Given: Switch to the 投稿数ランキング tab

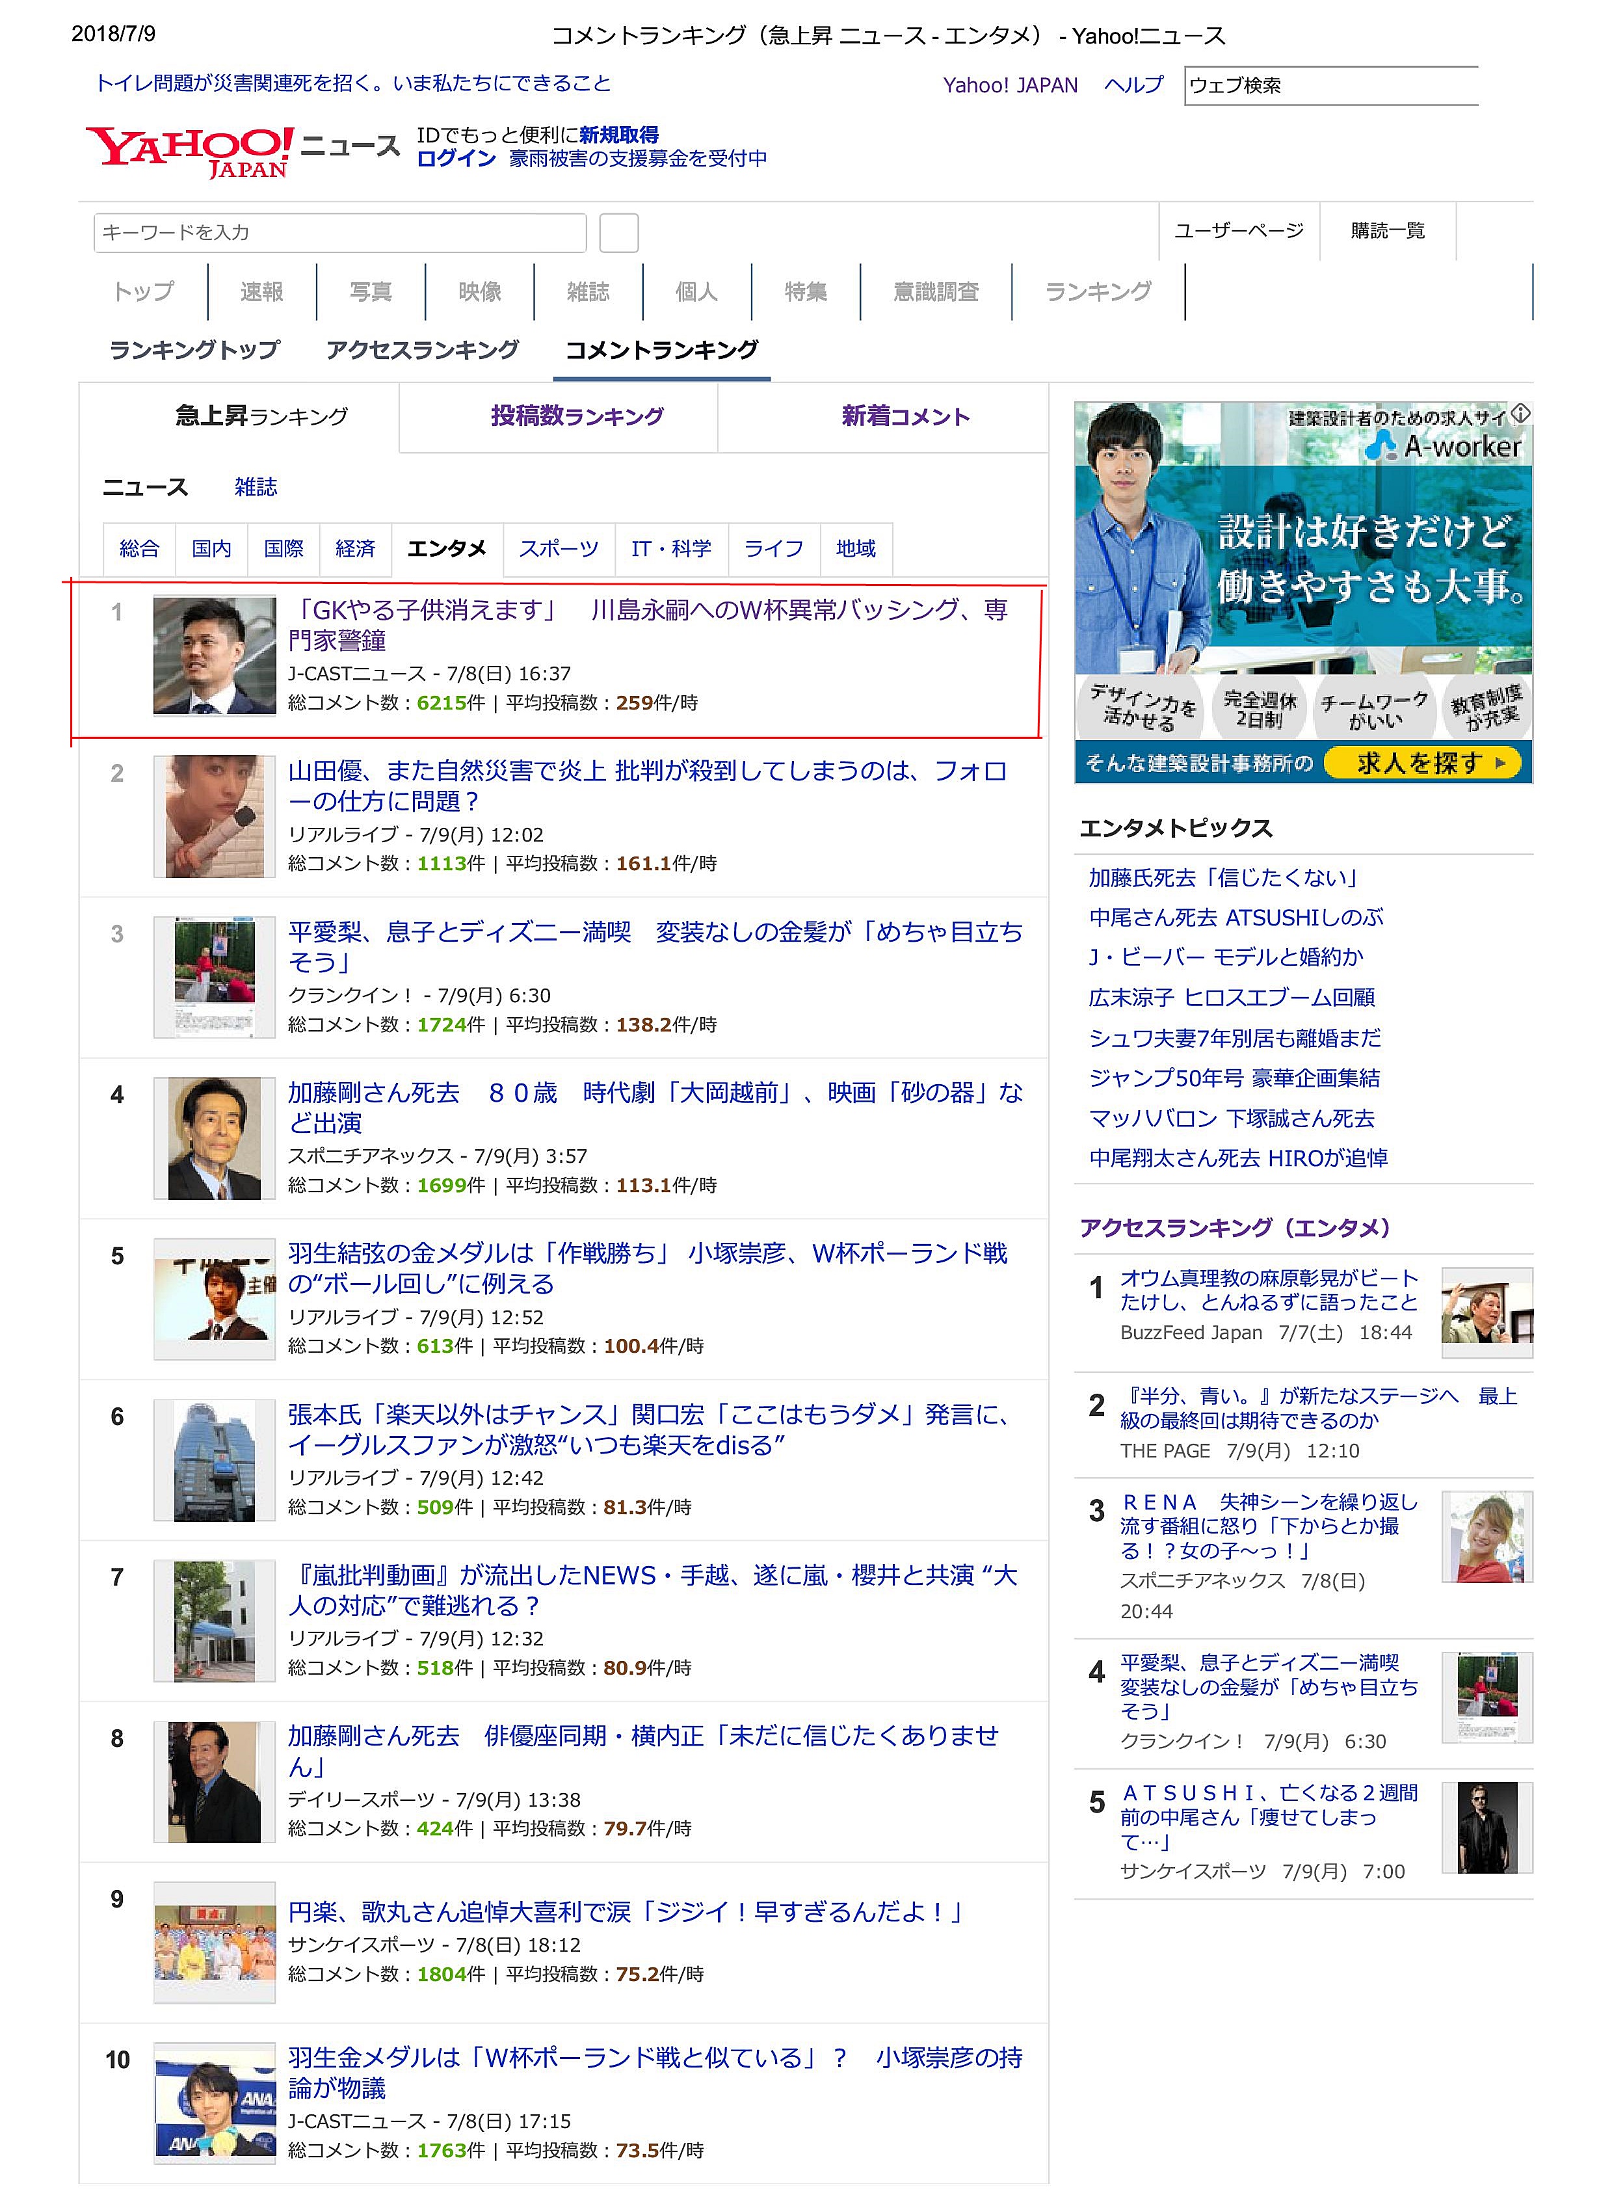Looking at the screenshot, I should click(577, 417).
